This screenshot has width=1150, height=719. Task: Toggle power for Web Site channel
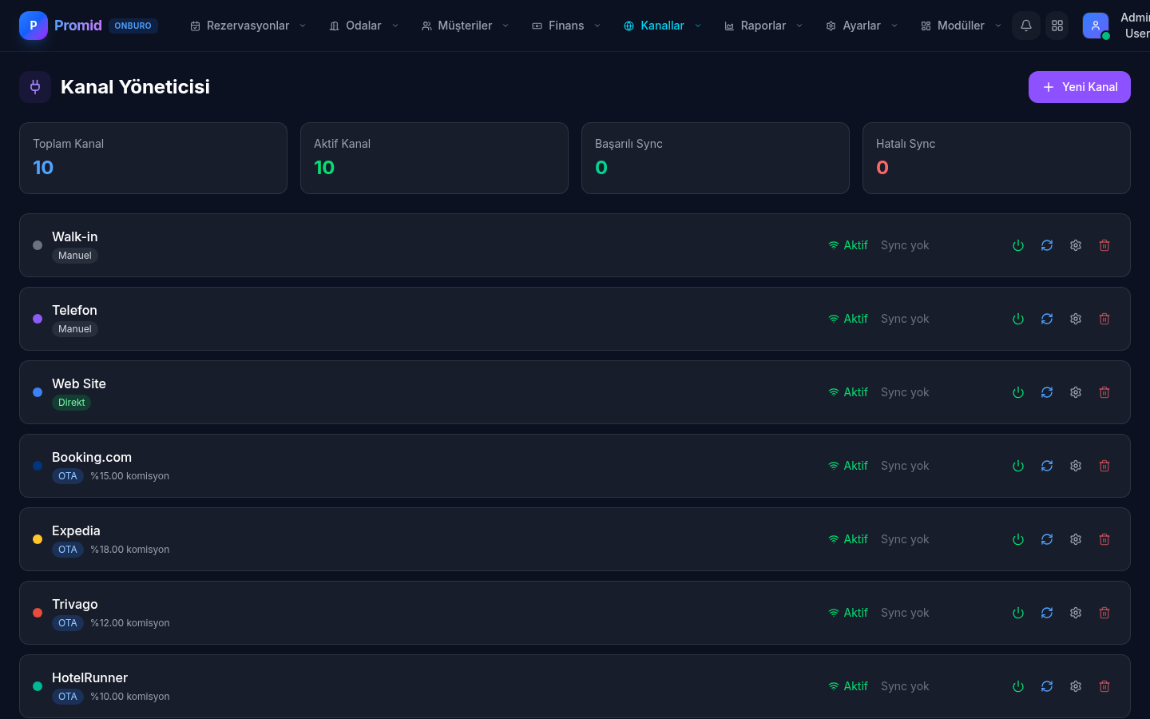click(x=1018, y=392)
